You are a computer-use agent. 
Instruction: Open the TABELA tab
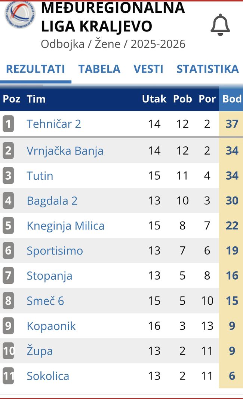(99, 69)
